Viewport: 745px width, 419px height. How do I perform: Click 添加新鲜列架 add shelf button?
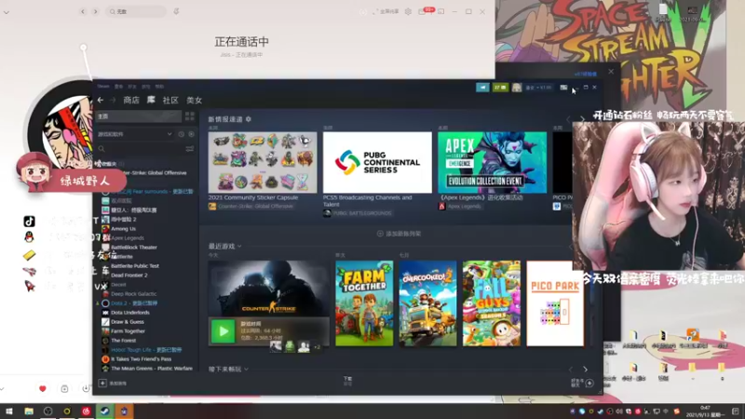click(x=399, y=234)
